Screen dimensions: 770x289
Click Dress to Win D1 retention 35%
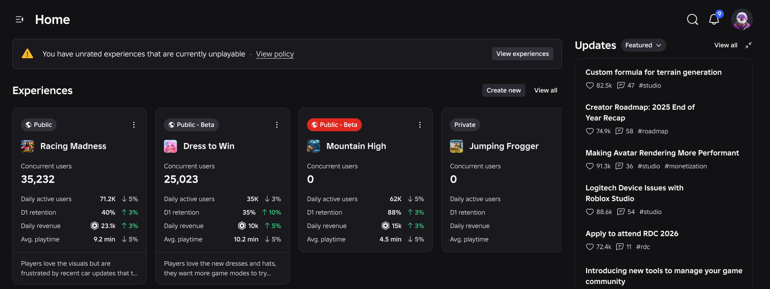[x=249, y=212]
